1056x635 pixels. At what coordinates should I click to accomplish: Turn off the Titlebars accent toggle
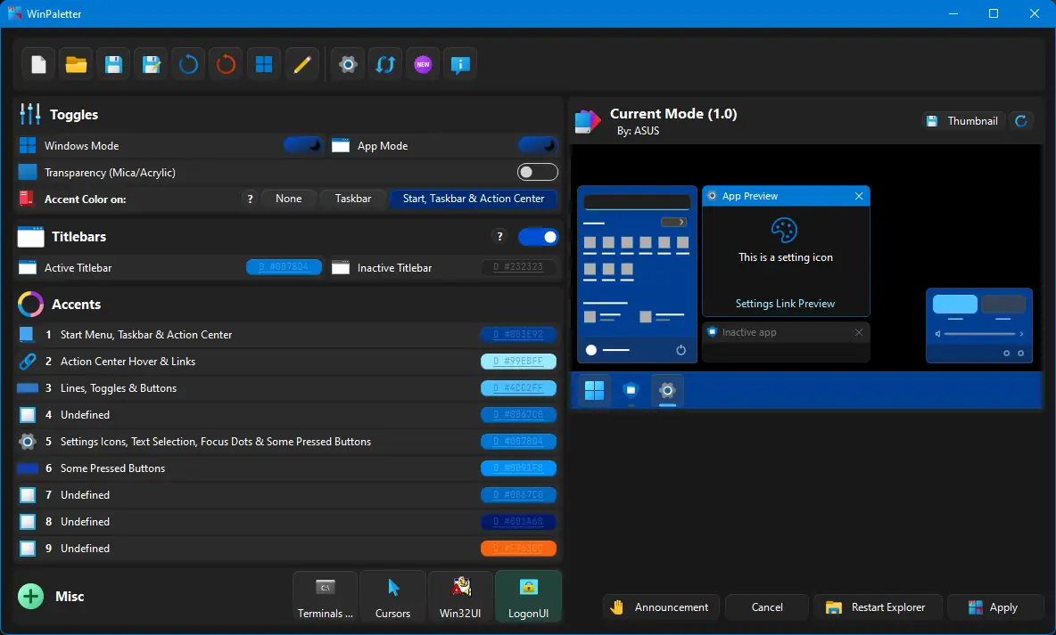click(x=538, y=237)
